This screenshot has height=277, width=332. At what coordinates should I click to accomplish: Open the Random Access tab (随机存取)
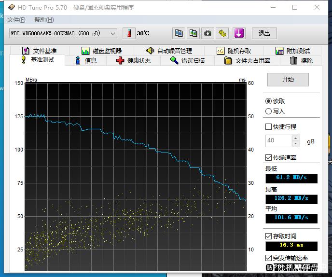point(234,51)
